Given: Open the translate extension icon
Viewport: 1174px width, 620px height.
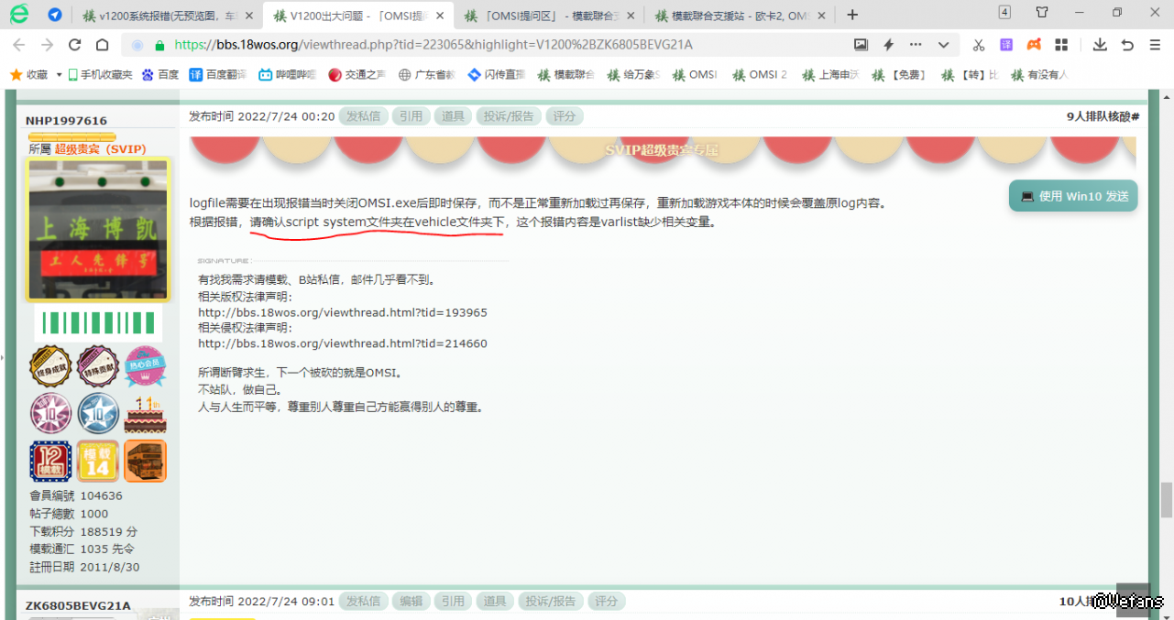Looking at the screenshot, I should pos(1006,45).
